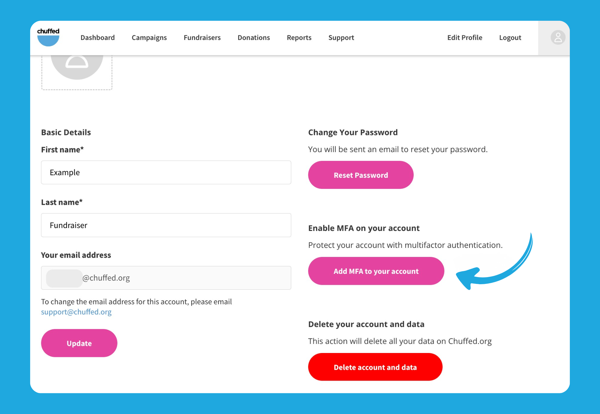
Task: Select Edit Profile in the header
Action: [x=465, y=38]
